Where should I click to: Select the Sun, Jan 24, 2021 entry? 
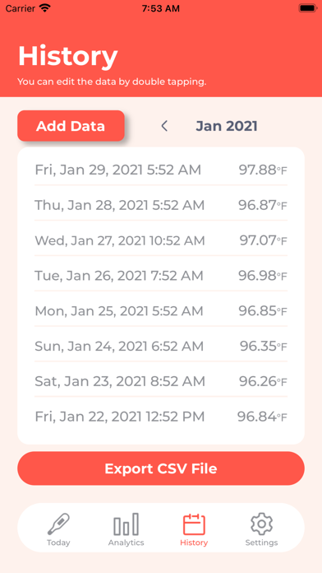(x=161, y=346)
